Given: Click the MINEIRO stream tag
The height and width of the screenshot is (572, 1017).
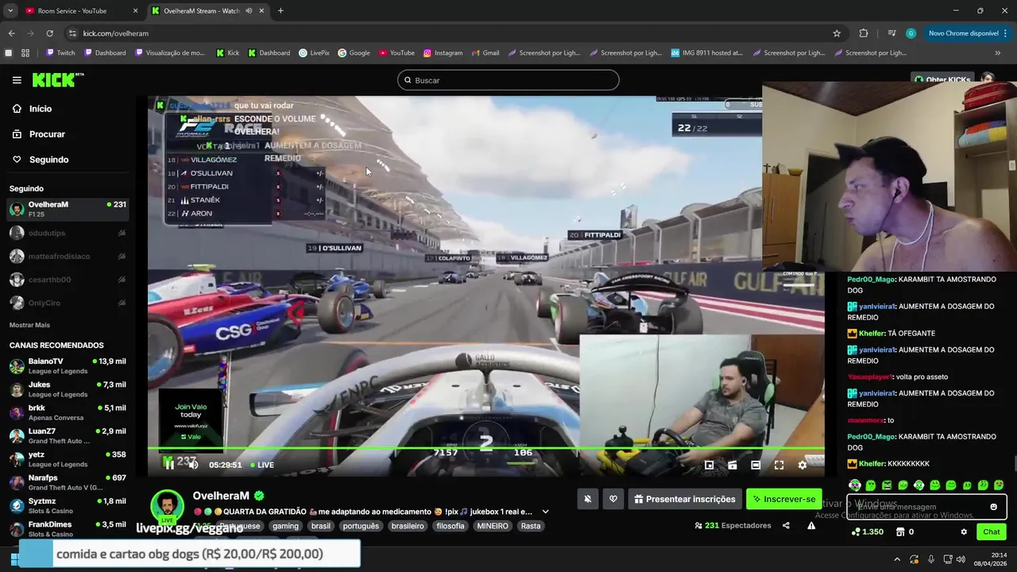Looking at the screenshot, I should tap(493, 526).
